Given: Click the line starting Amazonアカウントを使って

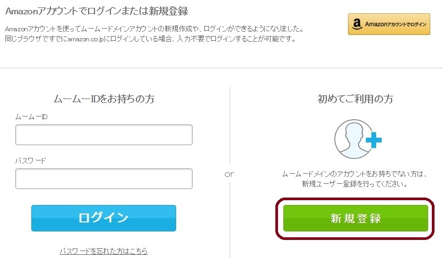Looking at the screenshot, I should 154,29.
